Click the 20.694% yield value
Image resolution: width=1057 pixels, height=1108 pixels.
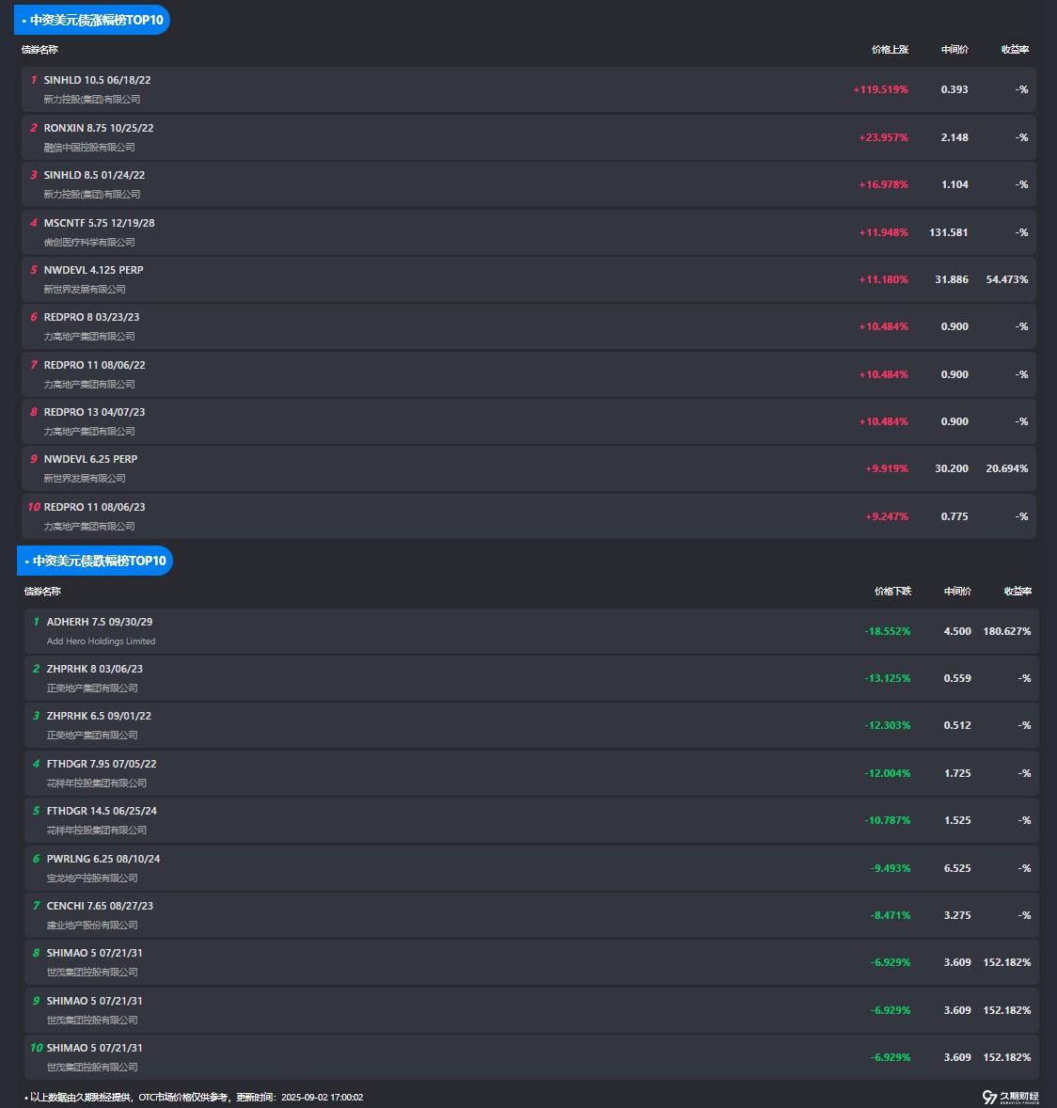point(1007,468)
